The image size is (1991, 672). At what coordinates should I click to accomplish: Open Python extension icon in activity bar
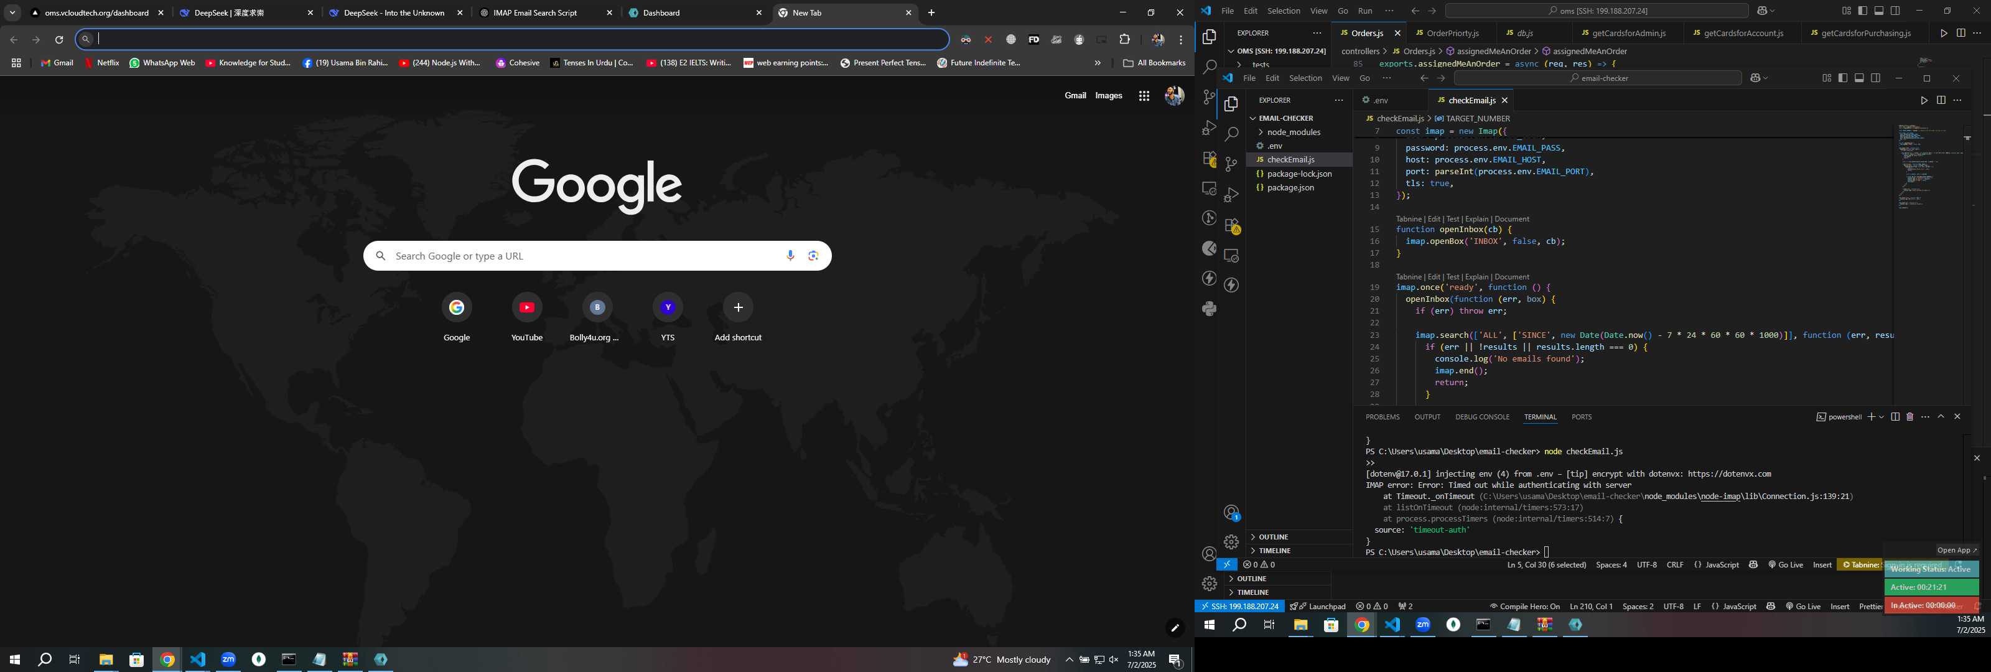point(1210,309)
